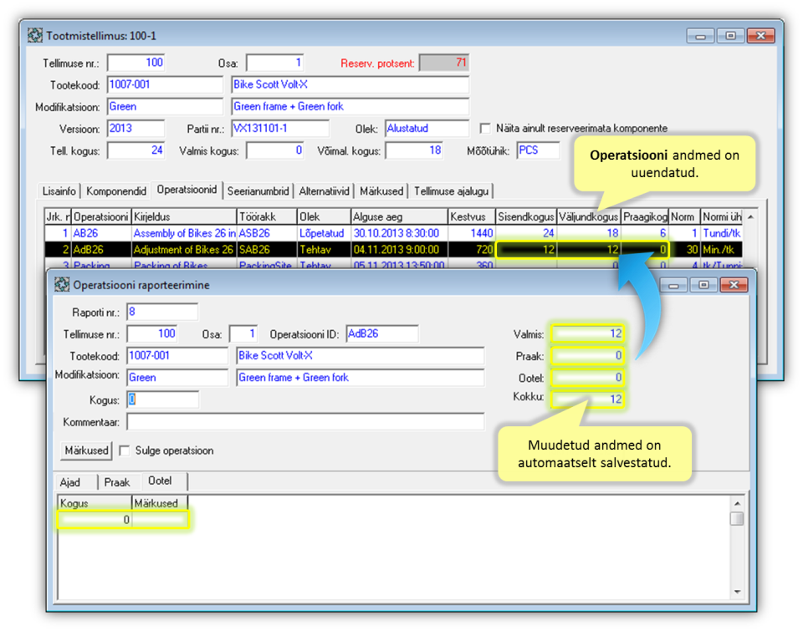Click the Operatsiooni raporteerimine window icon

point(62,284)
